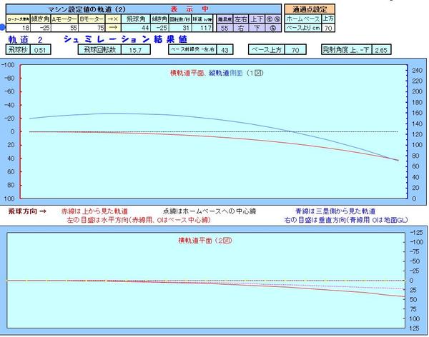
Task: Click the 飛球回転数 value 15.7 cell
Action: (x=132, y=51)
